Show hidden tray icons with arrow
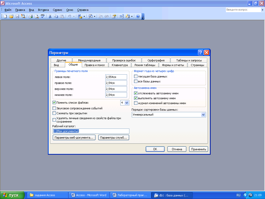Viewport: 265px width, 199px height. click(245, 195)
